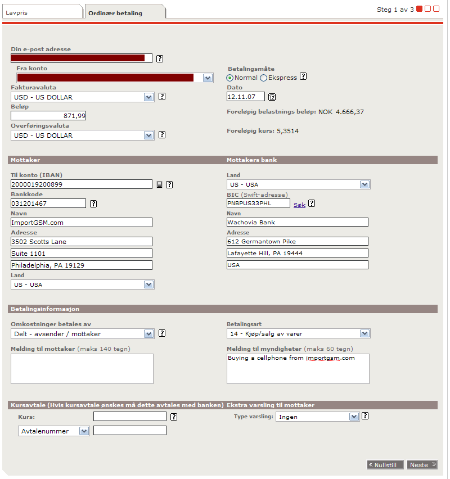Click the Til konto (IBAN) field
This screenshot has width=450, height=479.
(82, 184)
